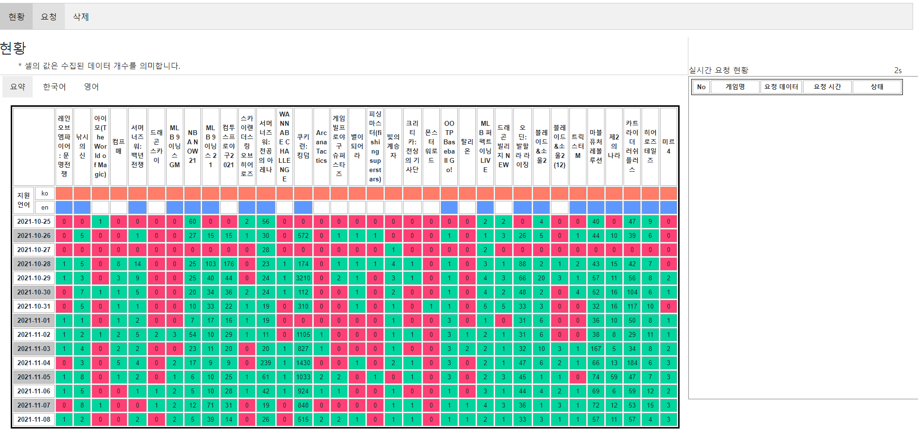
Task: Open the 삭제 navigation tab
Action: point(81,17)
